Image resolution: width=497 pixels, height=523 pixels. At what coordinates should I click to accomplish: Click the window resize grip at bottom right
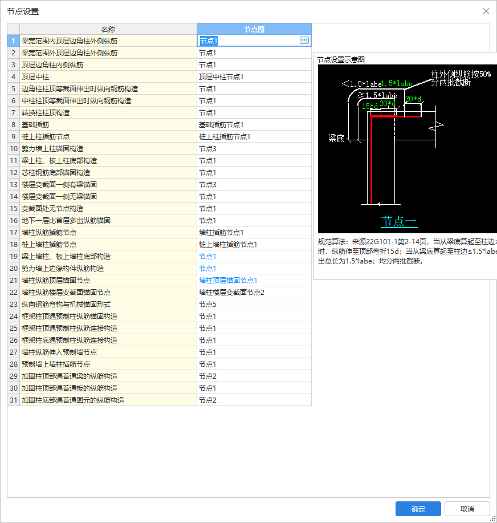click(492, 518)
